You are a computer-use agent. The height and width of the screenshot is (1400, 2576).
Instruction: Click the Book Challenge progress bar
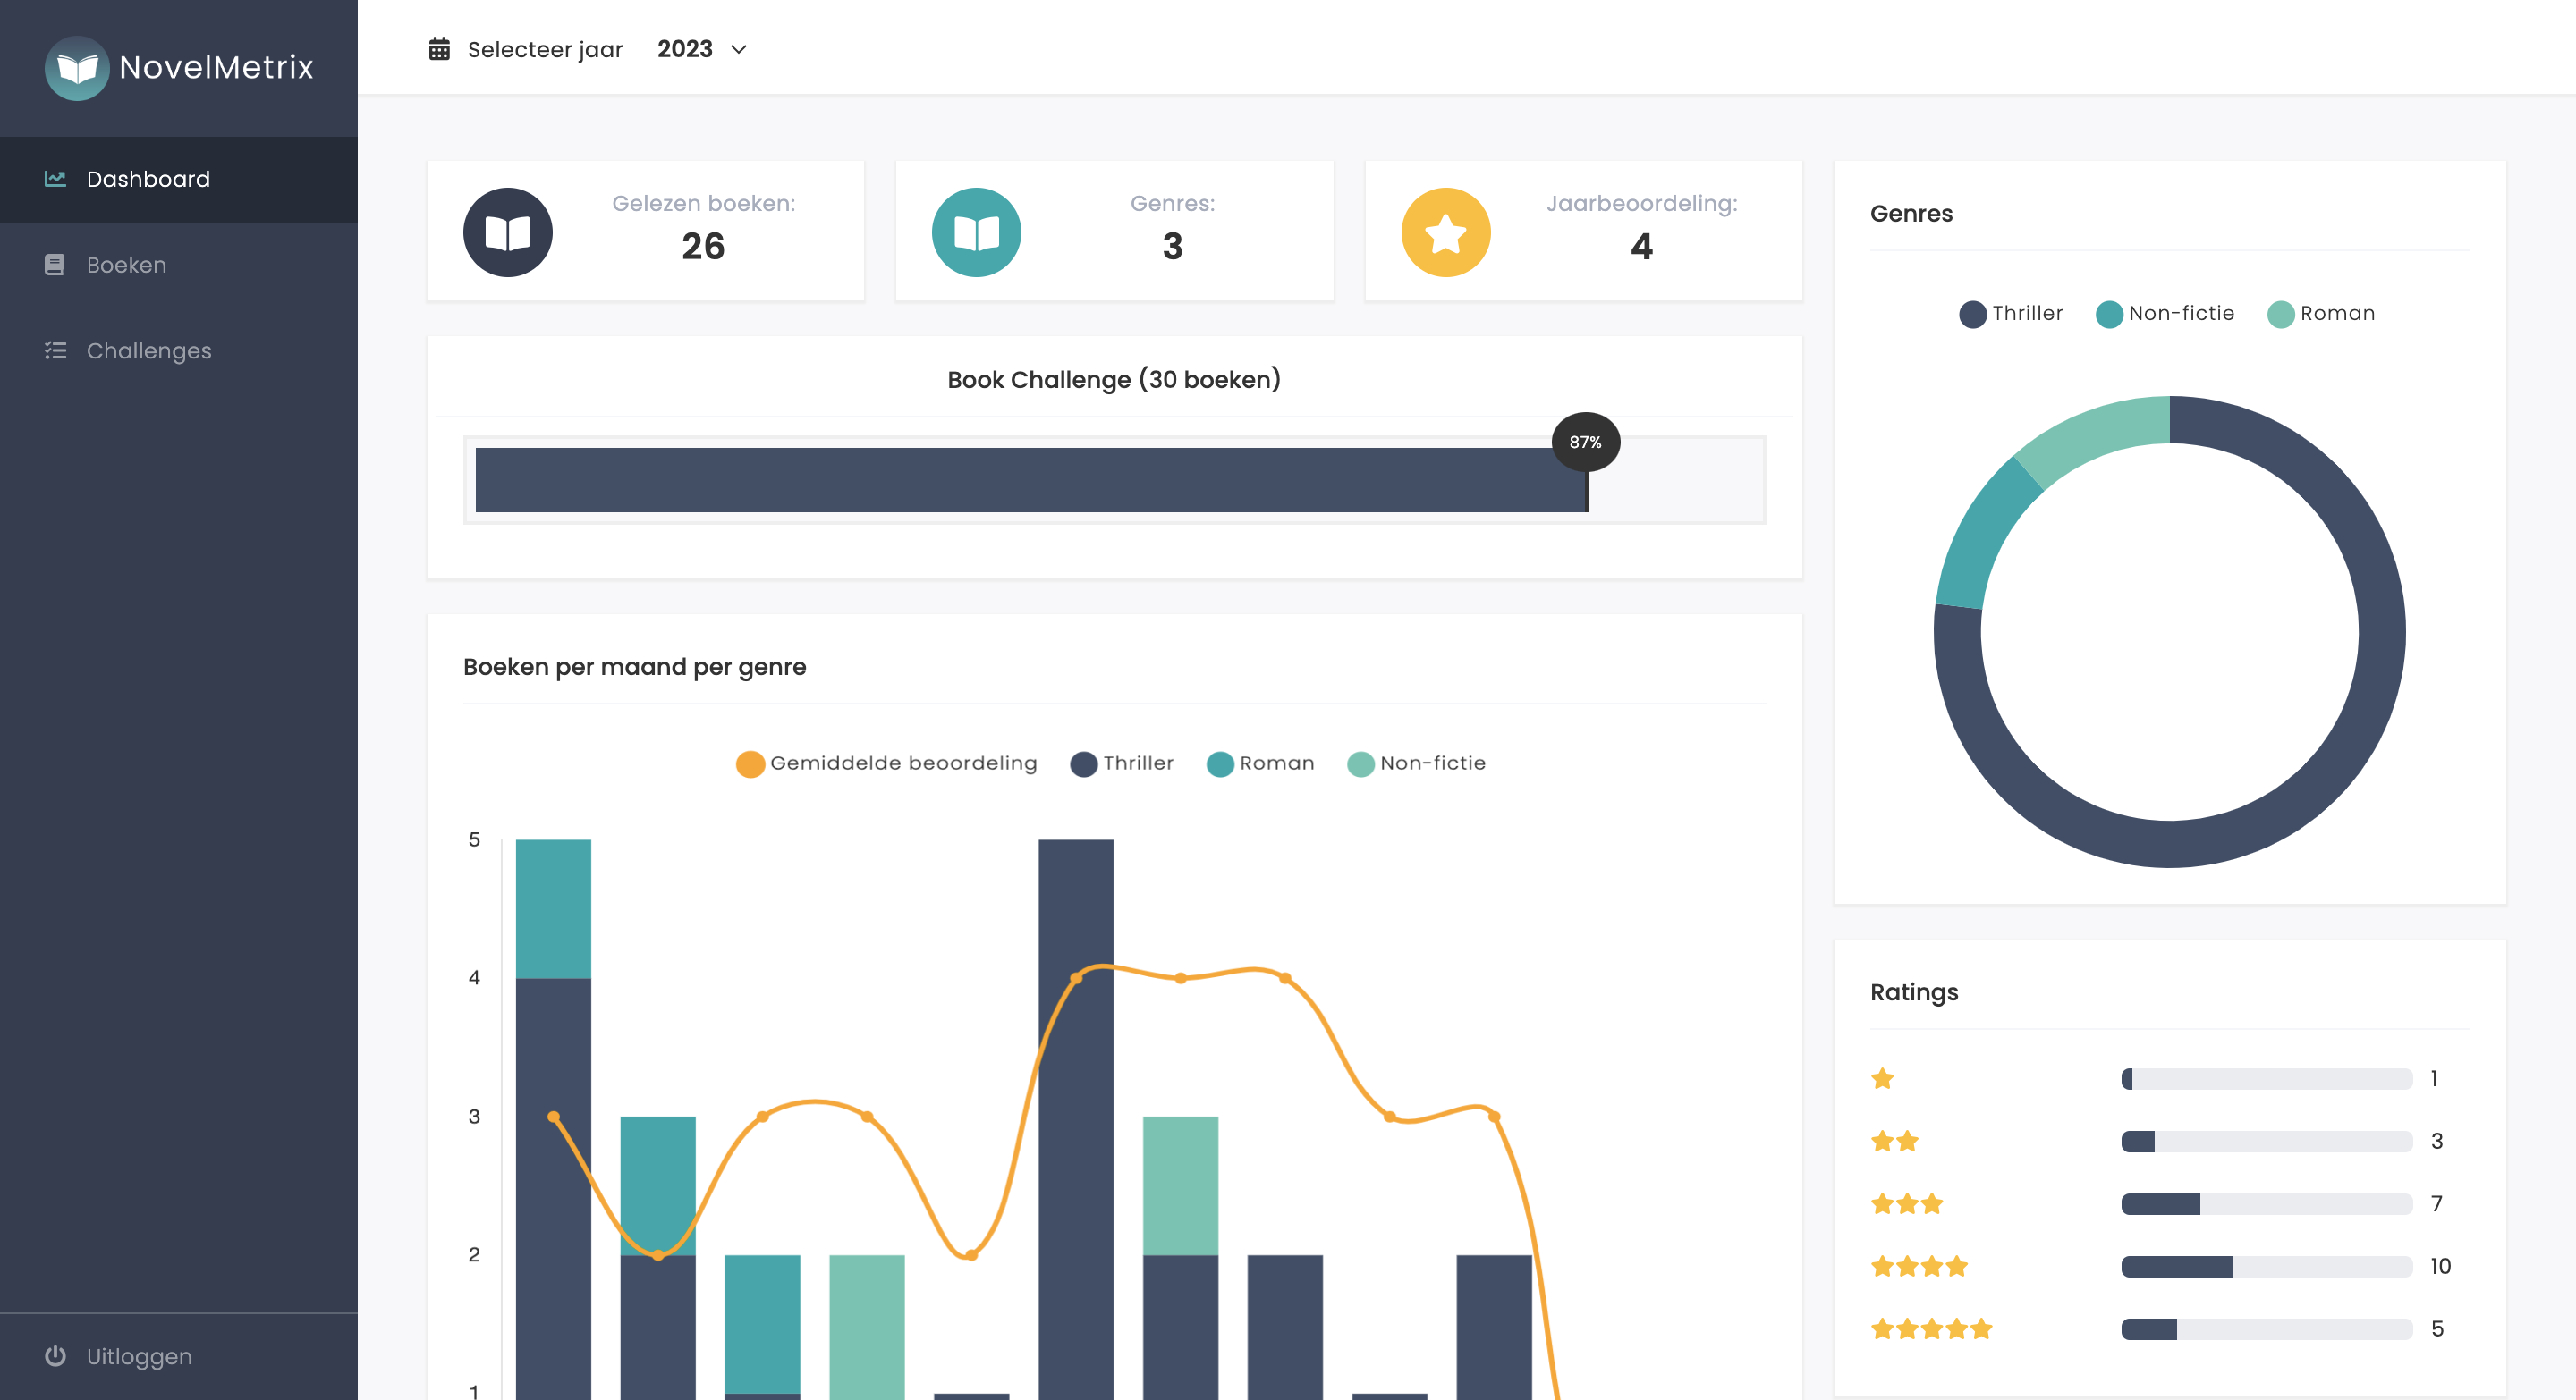click(x=1115, y=480)
